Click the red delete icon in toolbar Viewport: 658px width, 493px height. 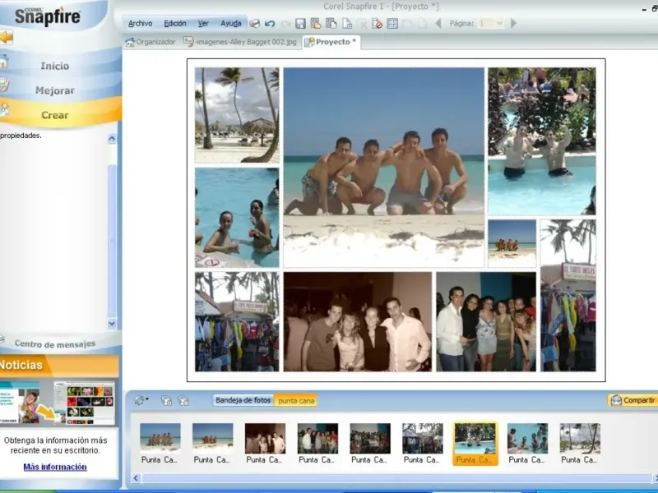[x=377, y=24]
